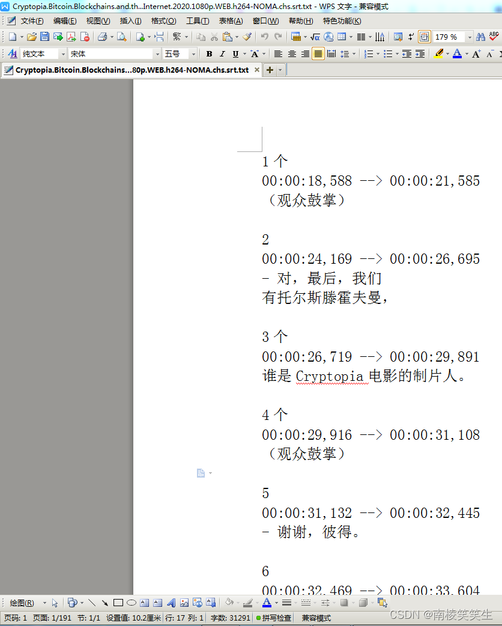
Task: Open a file with the folder icon
Action: click(31, 37)
